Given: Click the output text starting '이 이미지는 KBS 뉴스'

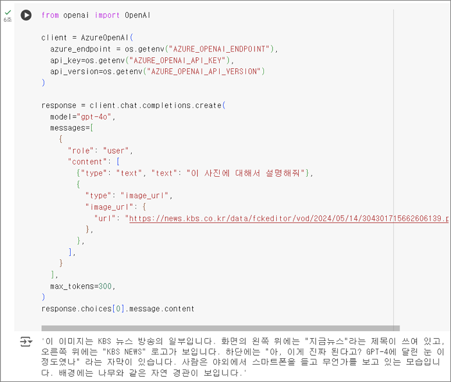Looking at the screenshot, I should click(243, 357).
